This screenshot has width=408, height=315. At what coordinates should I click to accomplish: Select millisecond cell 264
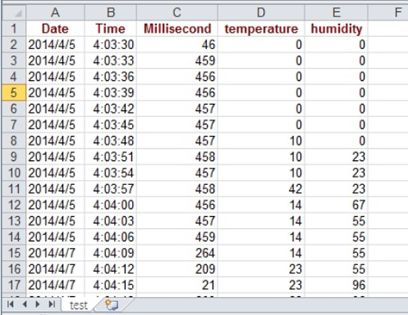click(177, 253)
